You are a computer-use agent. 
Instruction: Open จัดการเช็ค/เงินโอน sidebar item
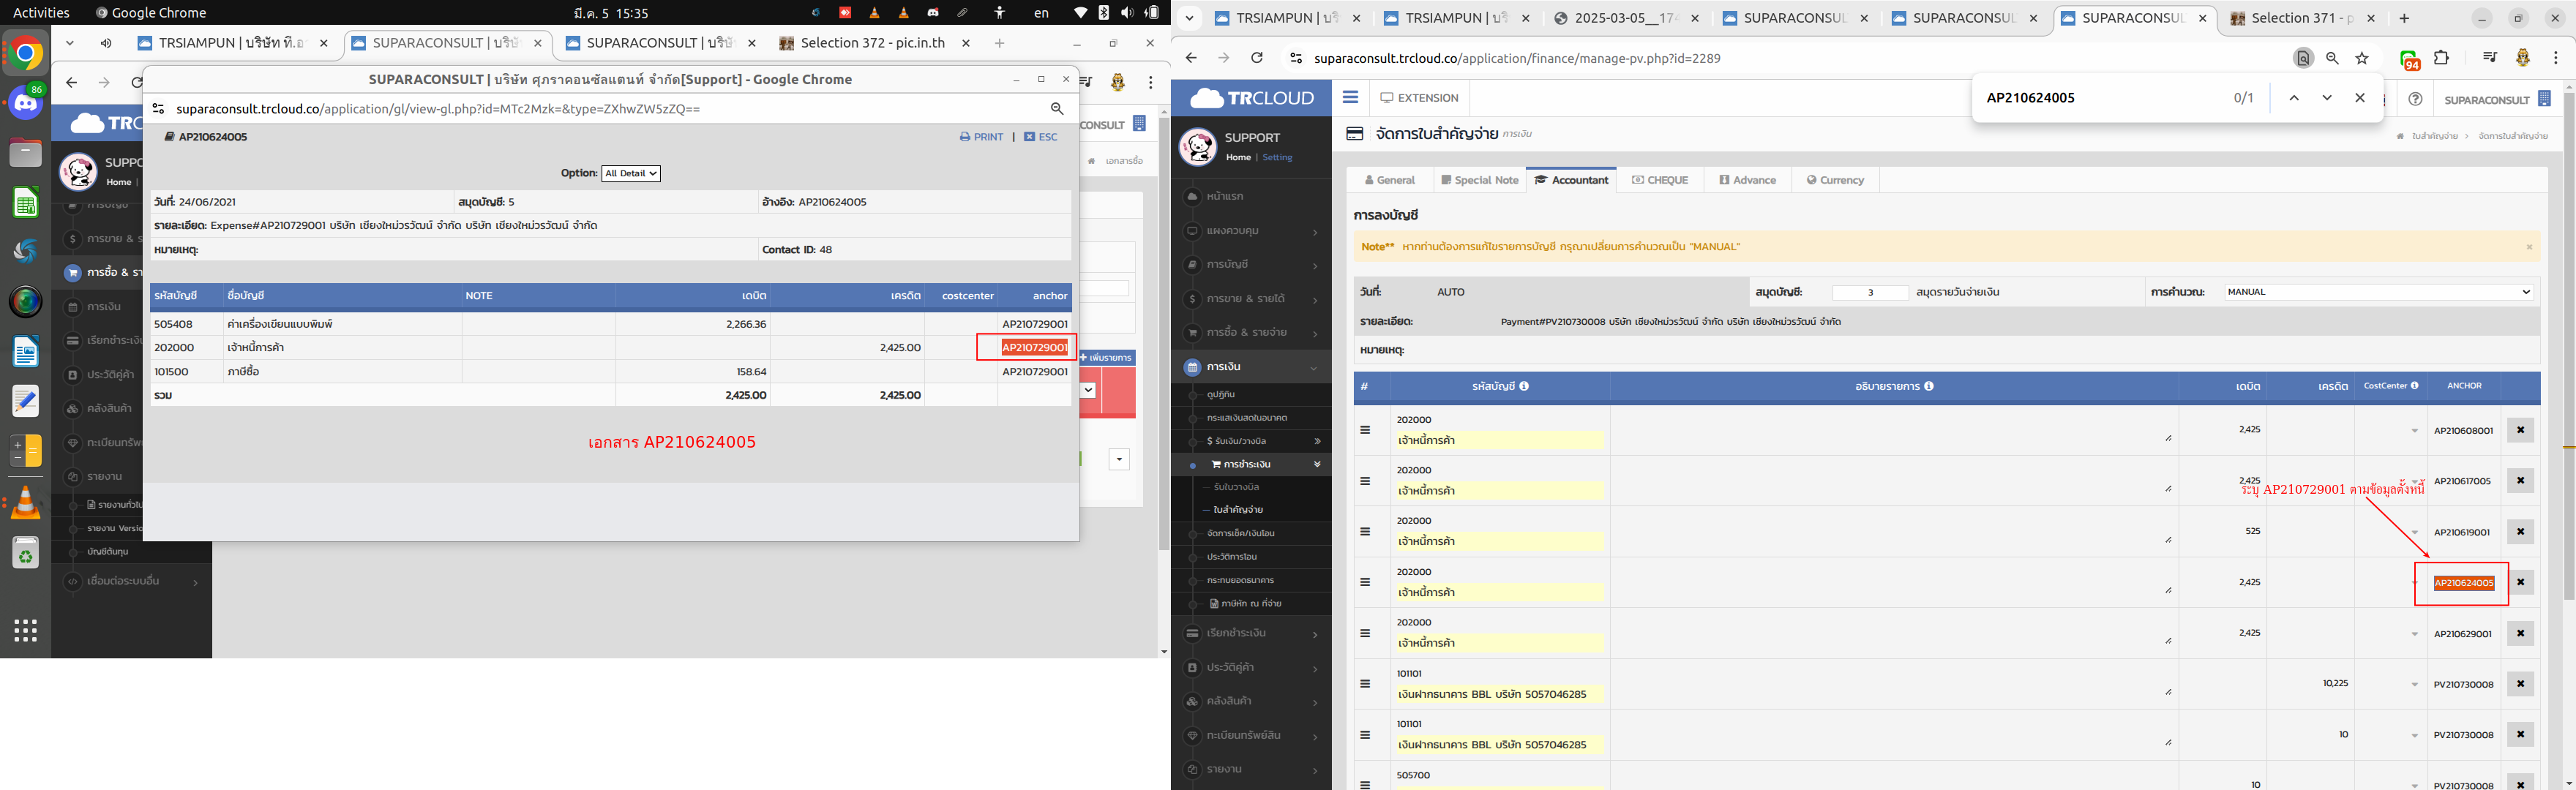tap(1240, 534)
